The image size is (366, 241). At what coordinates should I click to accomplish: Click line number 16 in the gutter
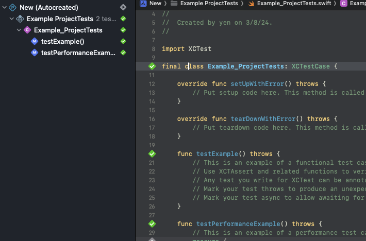pyautogui.click(x=152, y=119)
